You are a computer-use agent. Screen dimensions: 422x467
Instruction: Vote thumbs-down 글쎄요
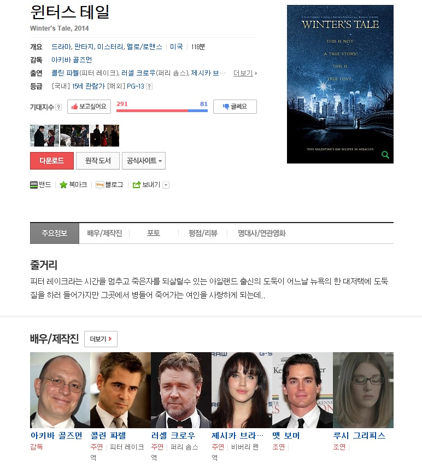pyautogui.click(x=235, y=107)
